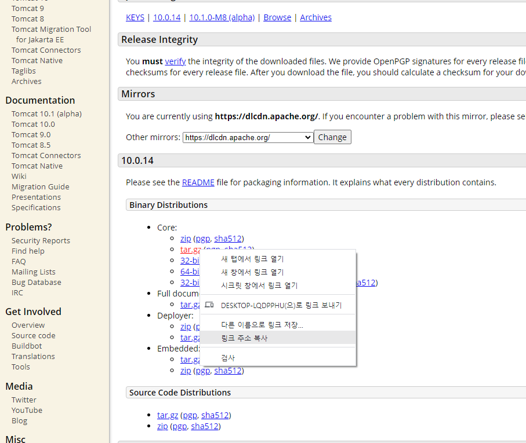
Task: Open YouTube under Media
Action: click(27, 410)
